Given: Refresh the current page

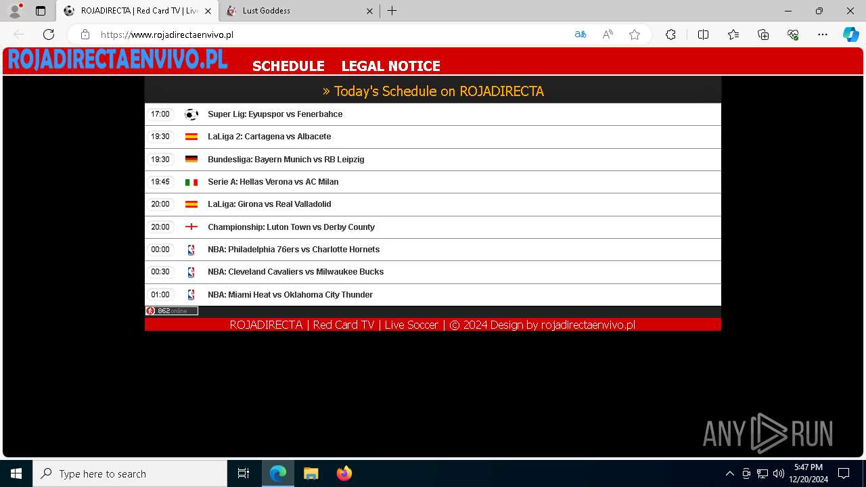Looking at the screenshot, I should [x=49, y=34].
